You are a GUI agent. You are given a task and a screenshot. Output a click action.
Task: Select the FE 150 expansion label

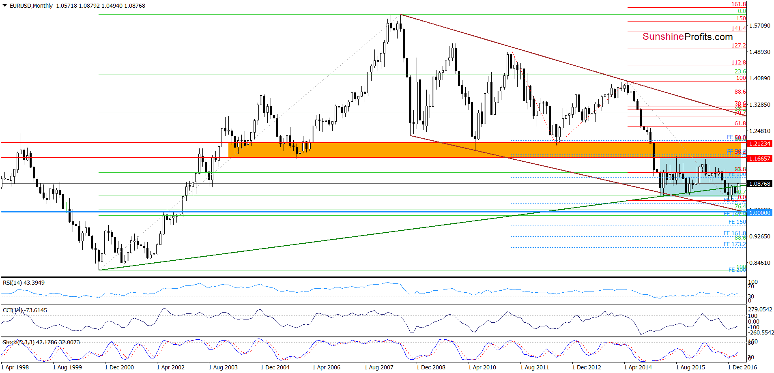coord(737,222)
